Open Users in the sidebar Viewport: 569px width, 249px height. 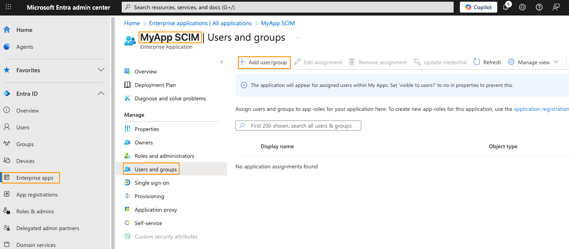[23, 127]
